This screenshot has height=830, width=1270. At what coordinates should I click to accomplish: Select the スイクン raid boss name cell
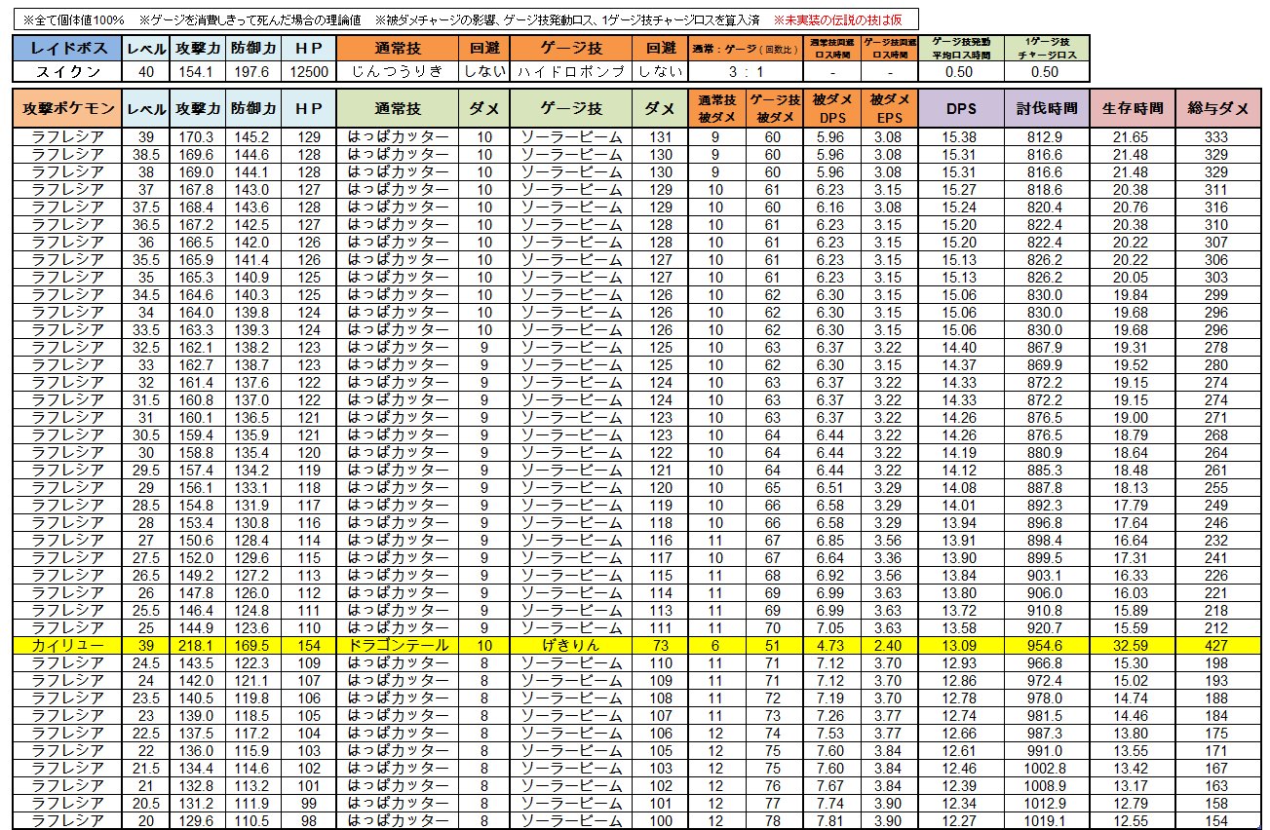tap(68, 72)
